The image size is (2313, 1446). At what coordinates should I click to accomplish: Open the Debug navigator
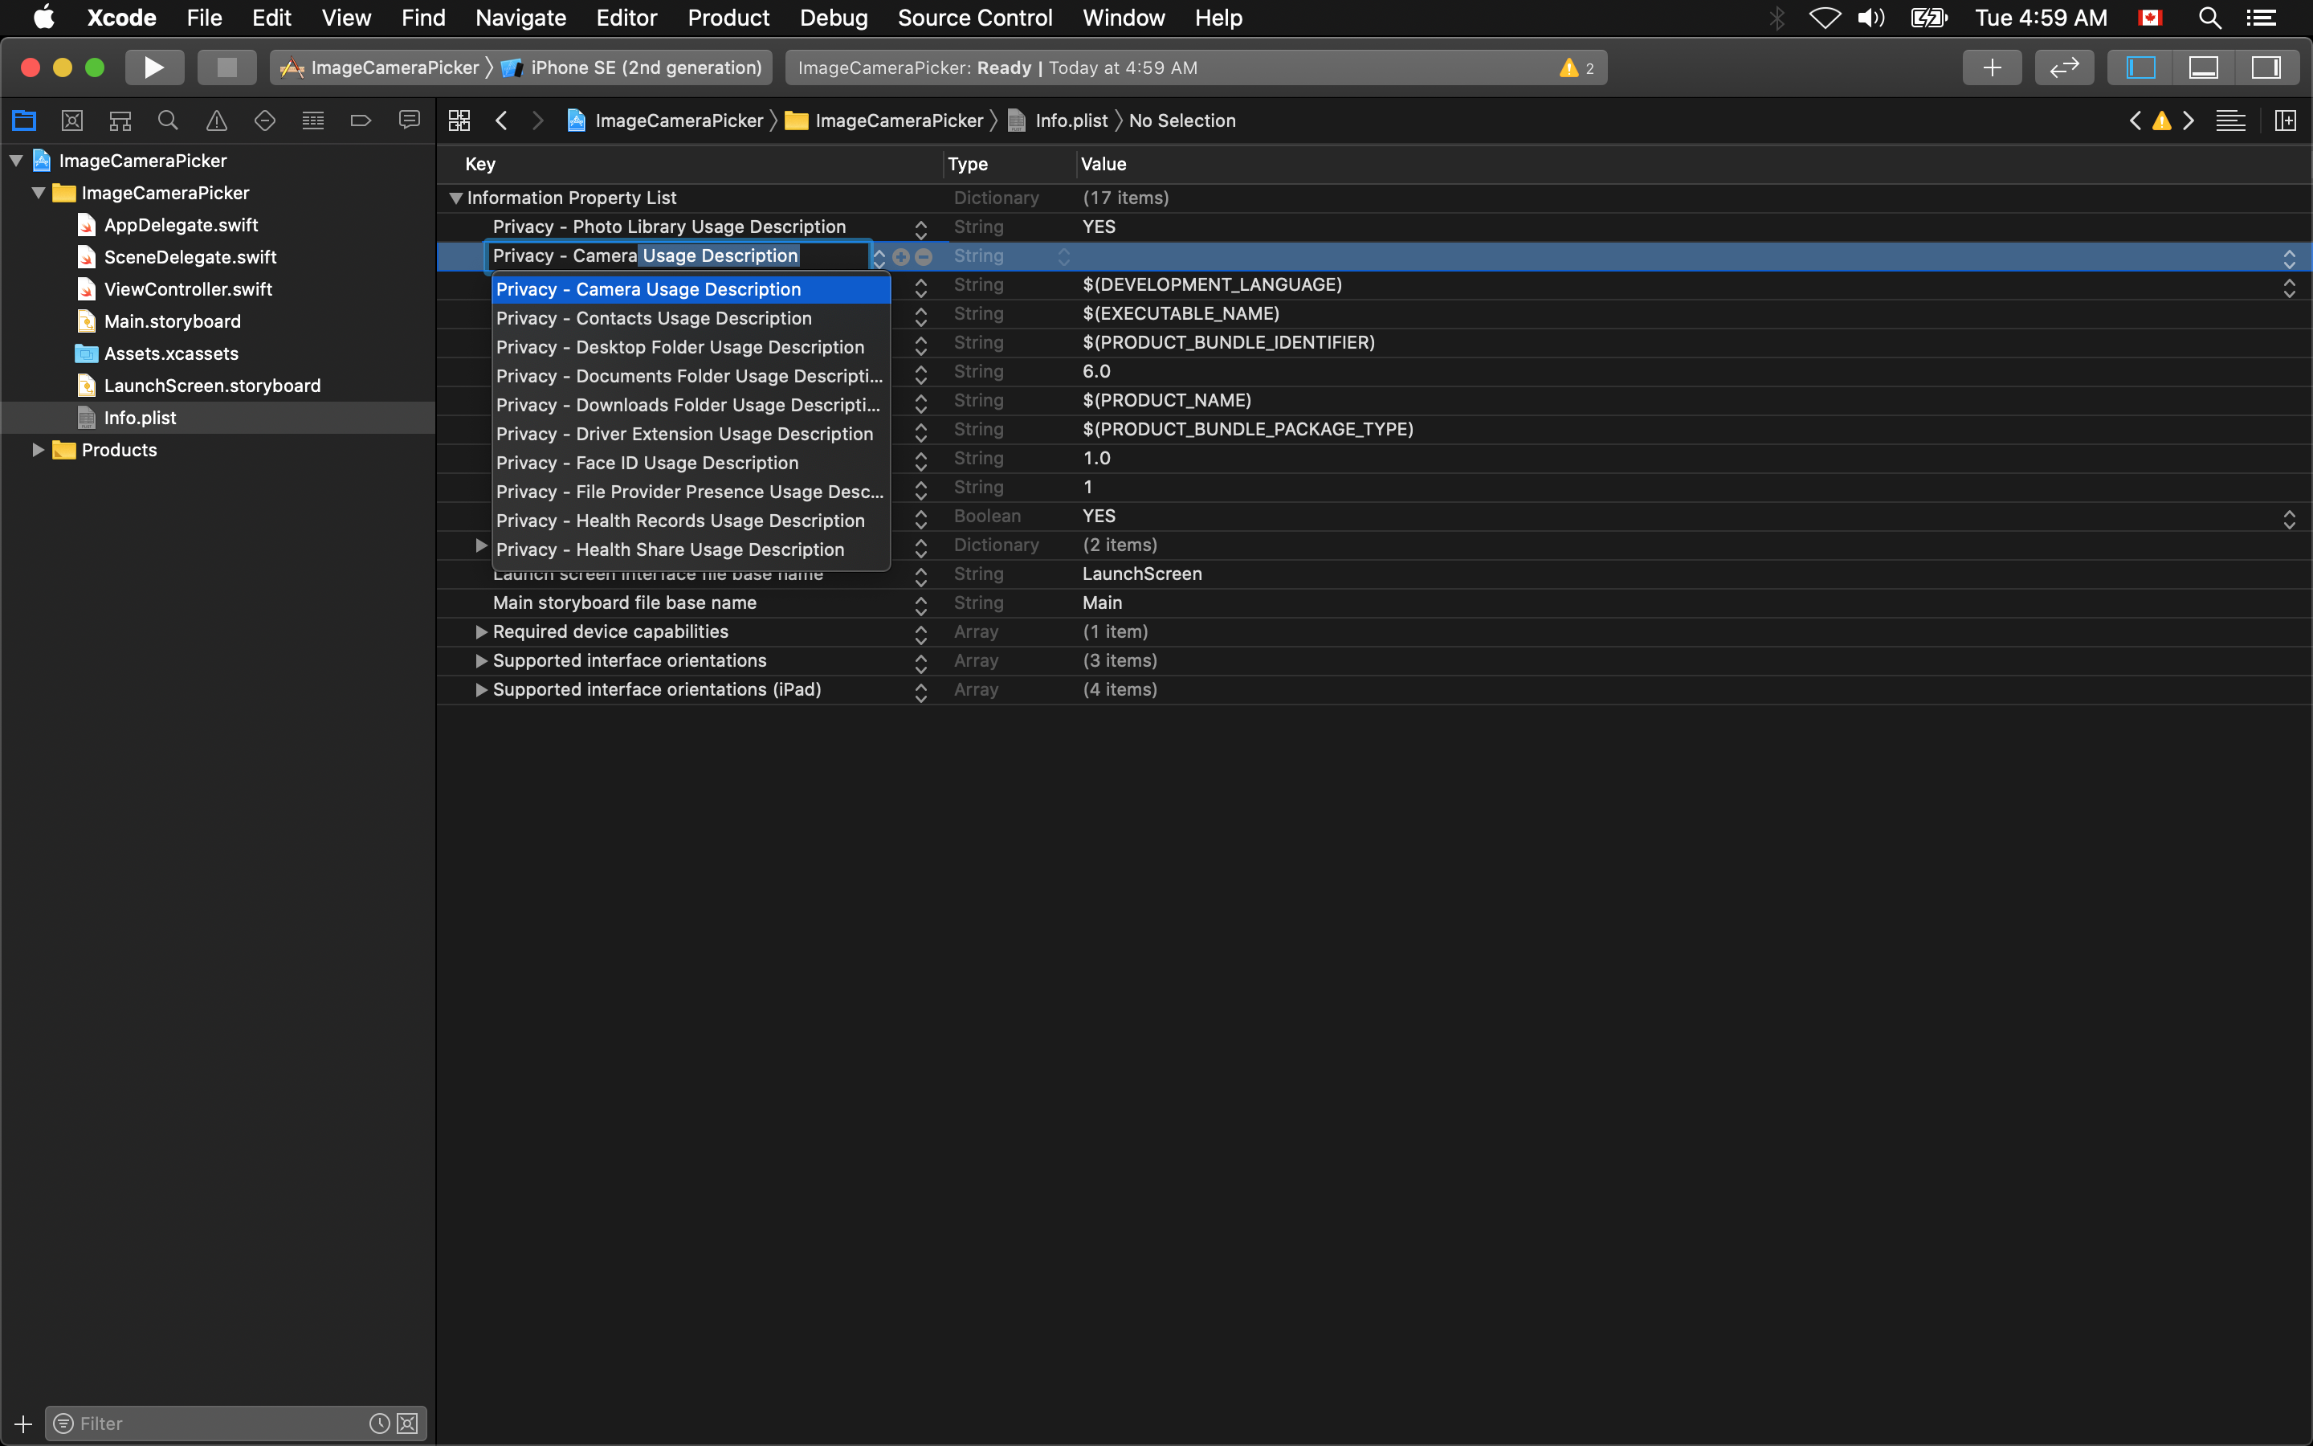[312, 120]
